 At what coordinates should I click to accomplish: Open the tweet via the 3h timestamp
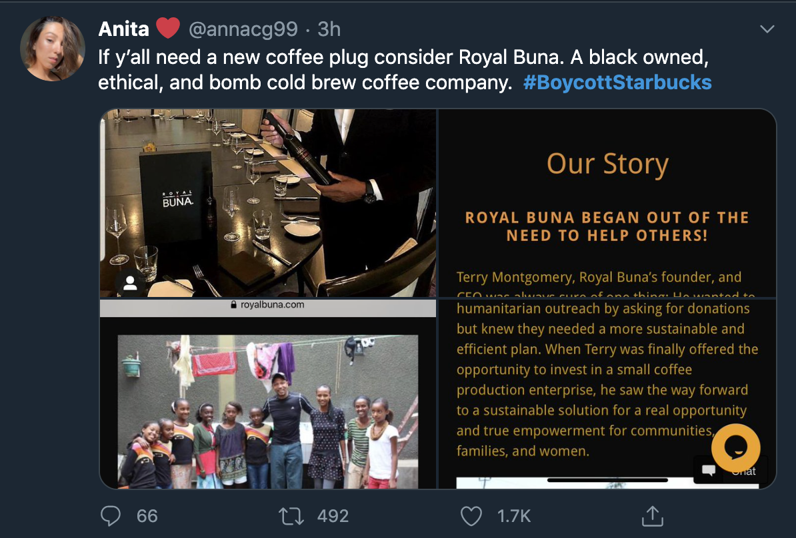tap(329, 29)
